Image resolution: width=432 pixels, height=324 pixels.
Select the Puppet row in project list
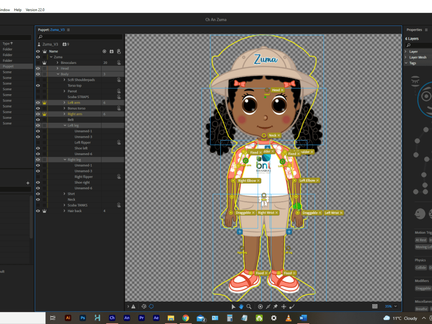(x=16, y=67)
